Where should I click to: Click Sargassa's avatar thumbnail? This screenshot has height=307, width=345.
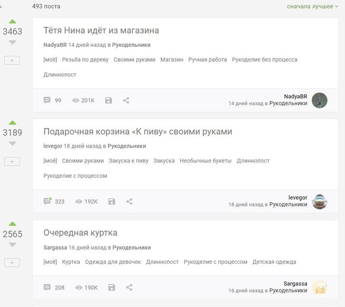click(x=319, y=287)
